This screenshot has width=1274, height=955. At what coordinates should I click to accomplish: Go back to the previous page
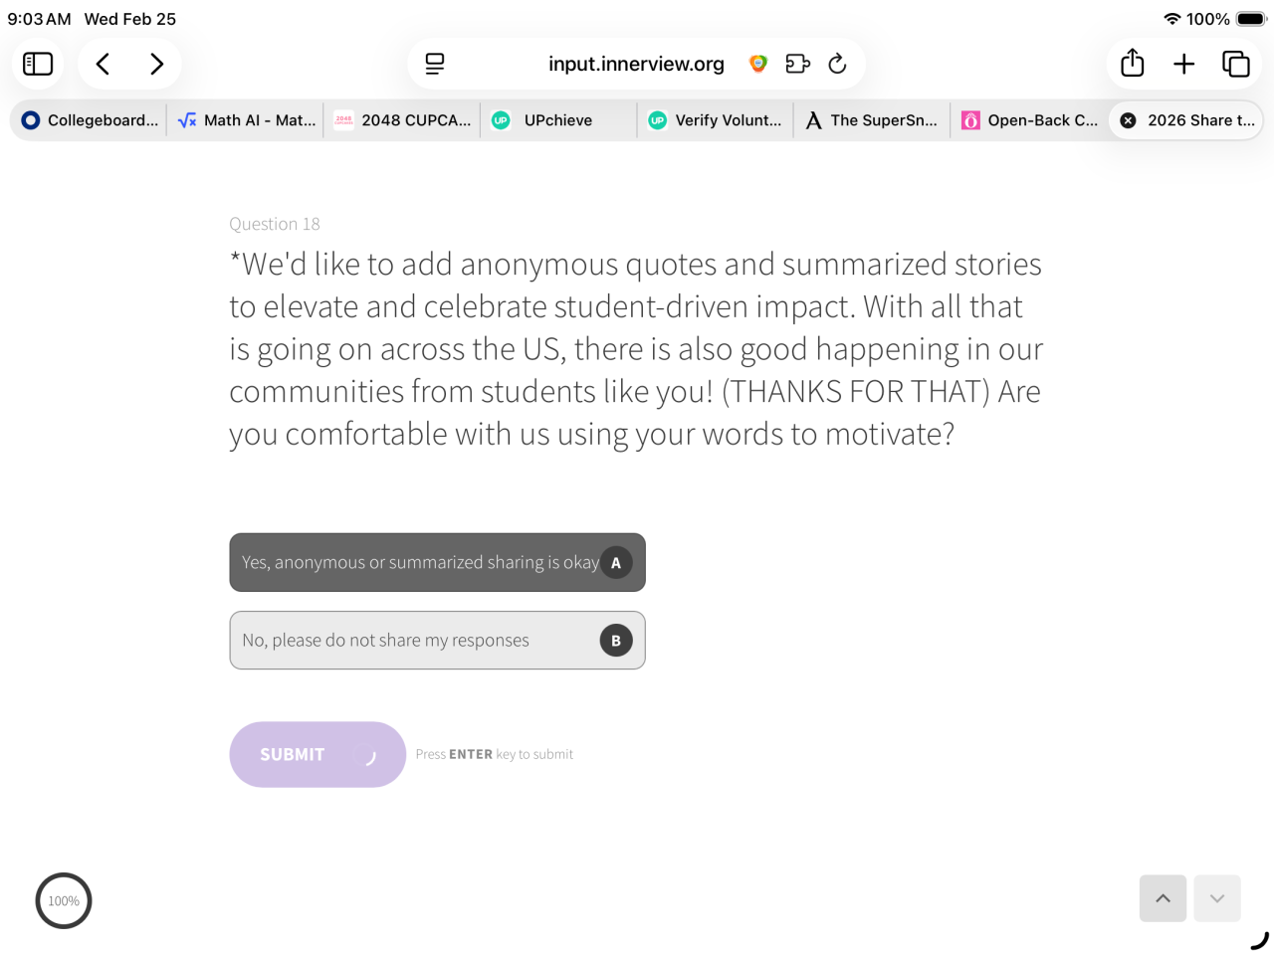(103, 64)
